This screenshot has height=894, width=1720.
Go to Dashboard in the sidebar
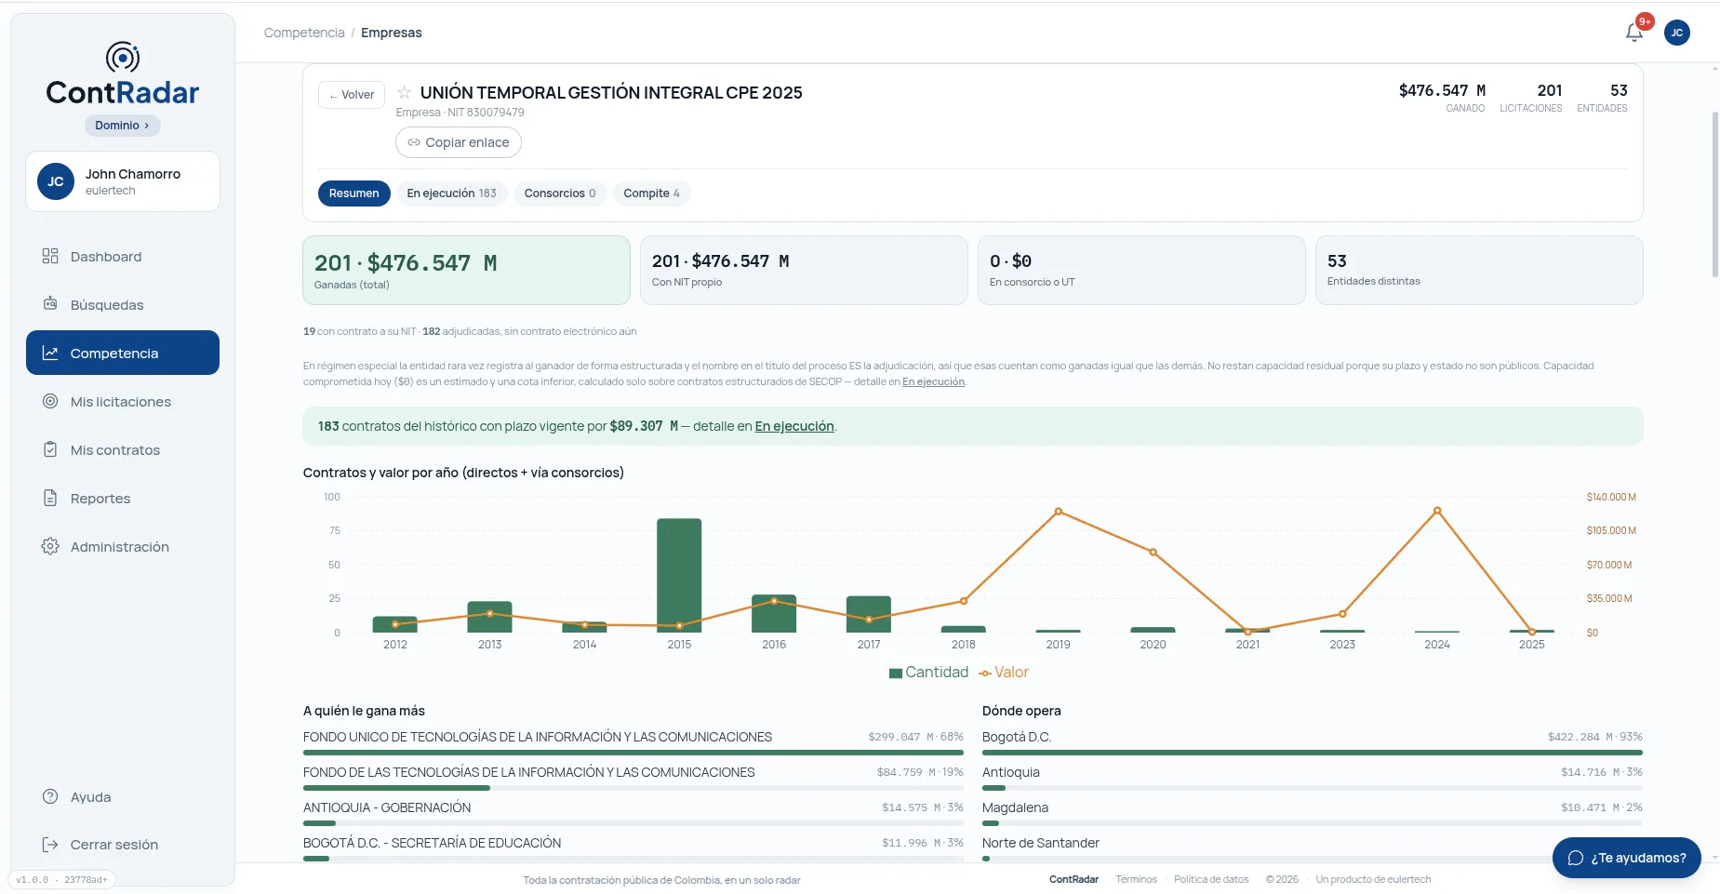[123, 256]
